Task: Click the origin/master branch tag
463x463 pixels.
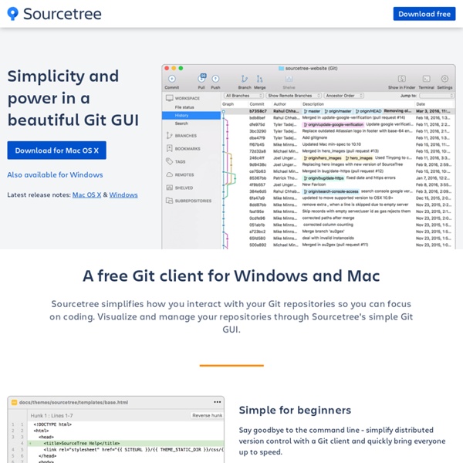Action: click(338, 111)
